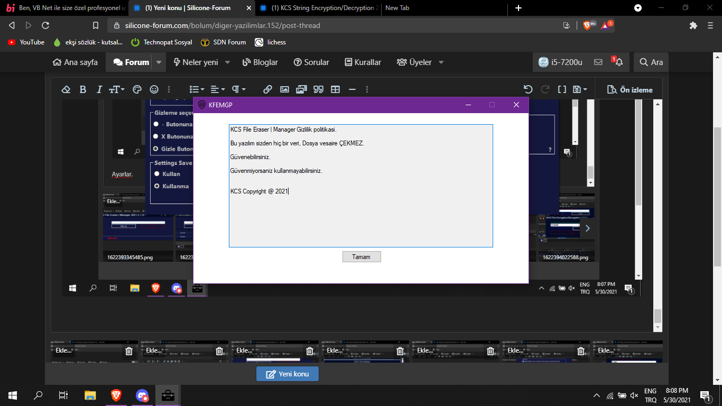This screenshot has width=722, height=406.
Task: Click the 'KCS Copyright @ 2021' line
Action: (x=259, y=191)
